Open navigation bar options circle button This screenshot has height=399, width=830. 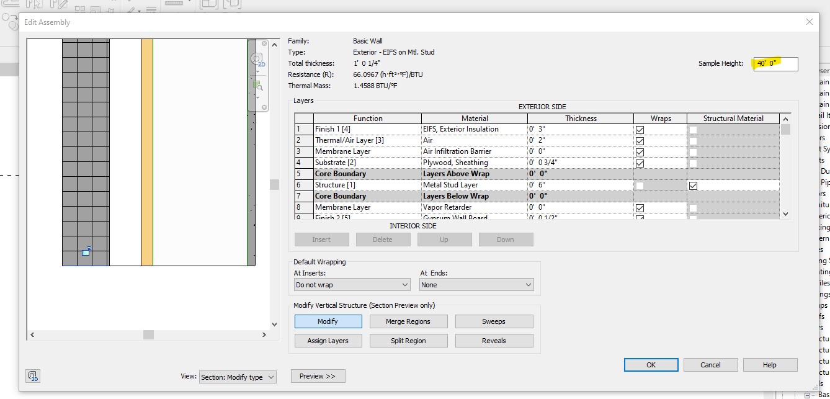264,107
